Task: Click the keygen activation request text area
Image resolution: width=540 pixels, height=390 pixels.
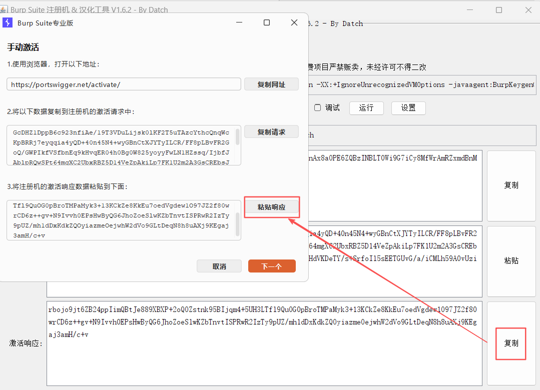Action: [395, 261]
